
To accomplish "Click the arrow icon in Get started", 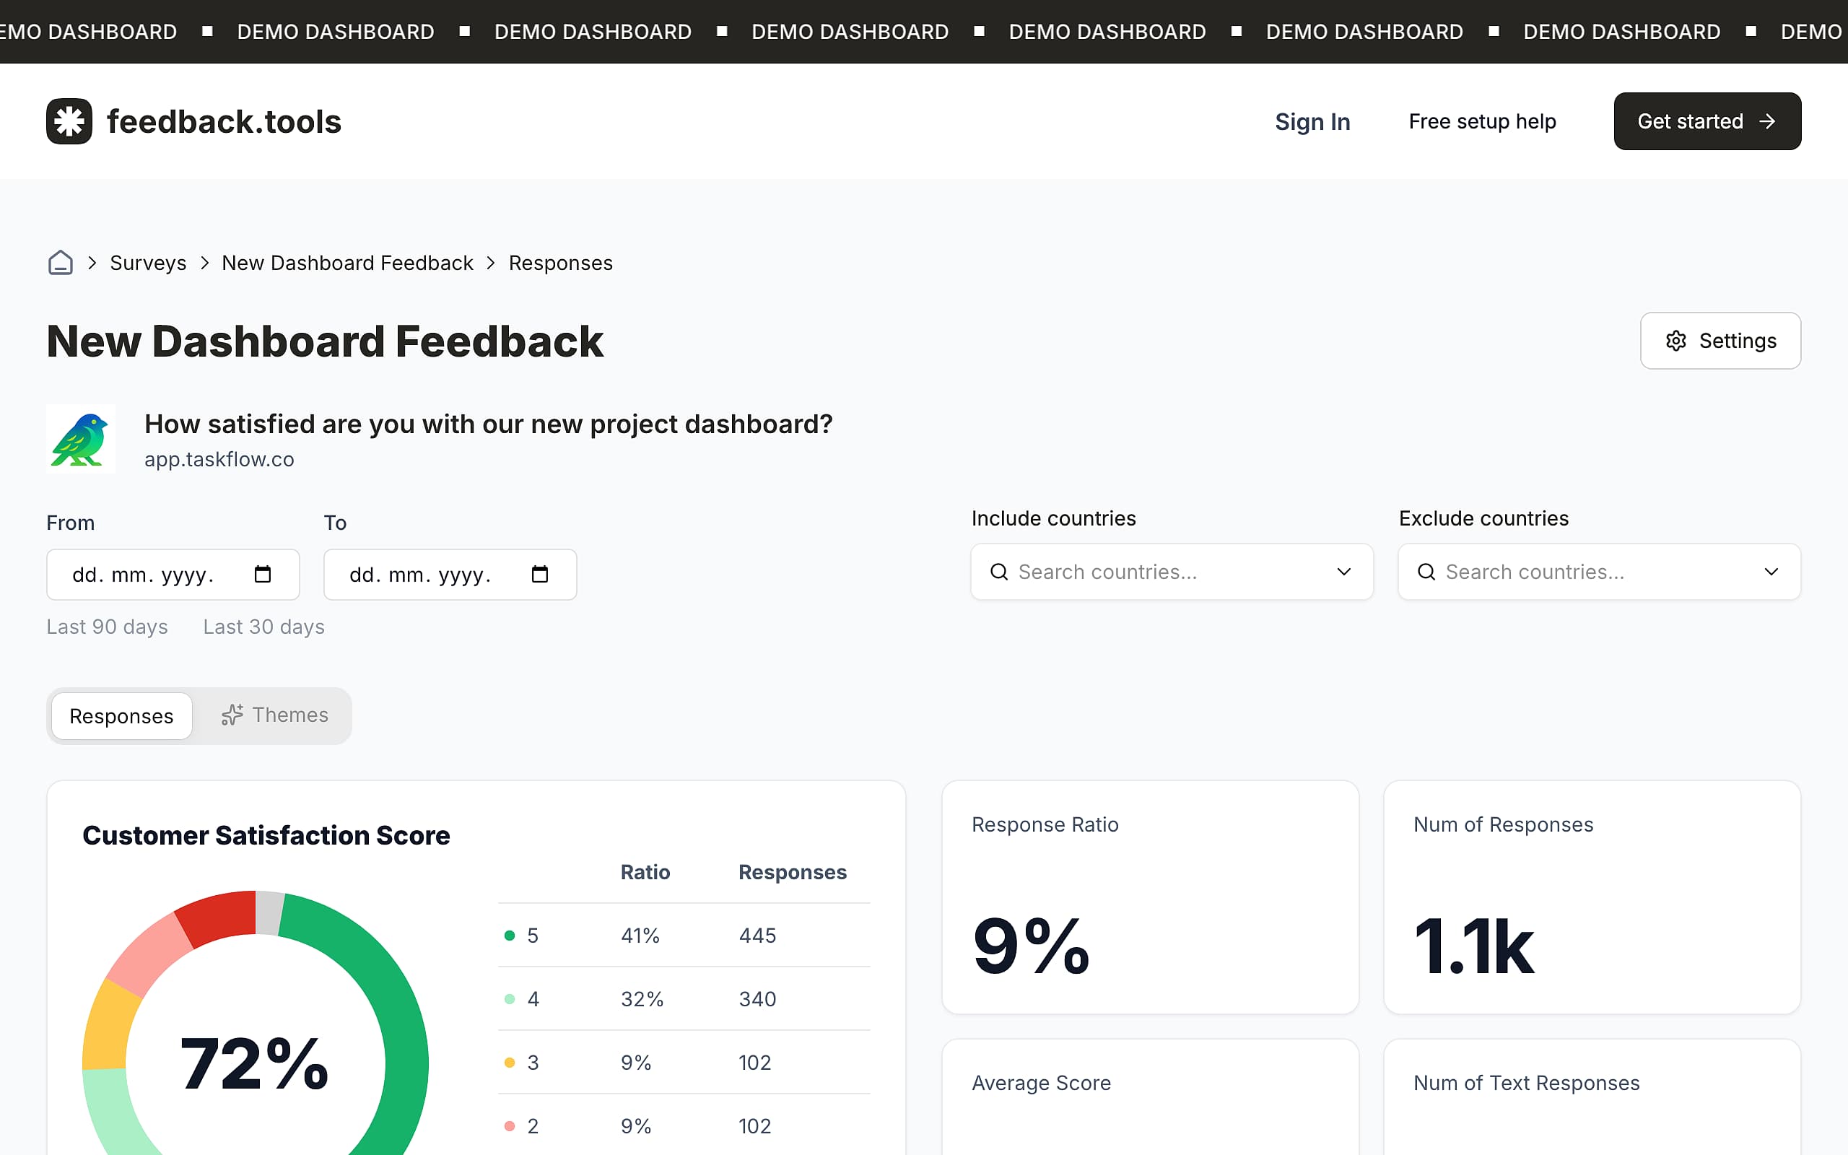I will pyautogui.click(x=1766, y=121).
